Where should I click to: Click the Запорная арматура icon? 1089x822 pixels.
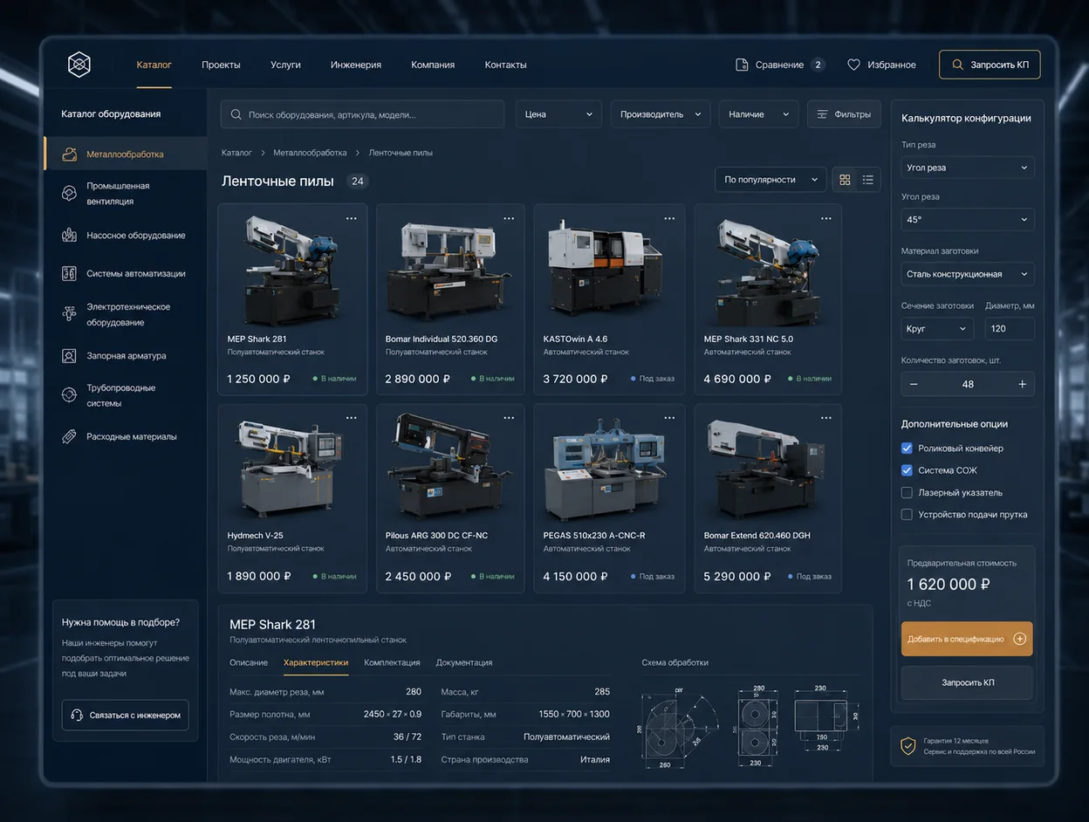tap(69, 356)
